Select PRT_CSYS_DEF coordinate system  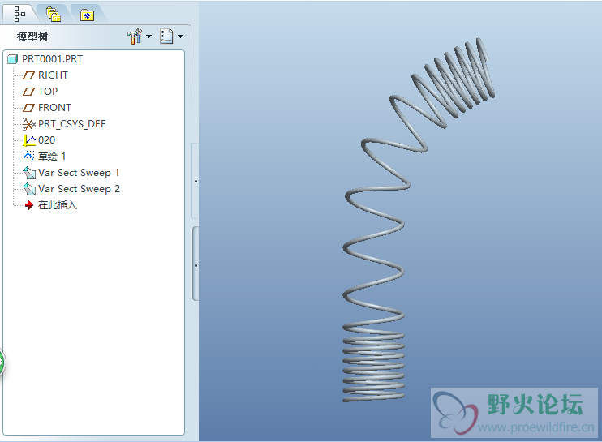coord(71,124)
